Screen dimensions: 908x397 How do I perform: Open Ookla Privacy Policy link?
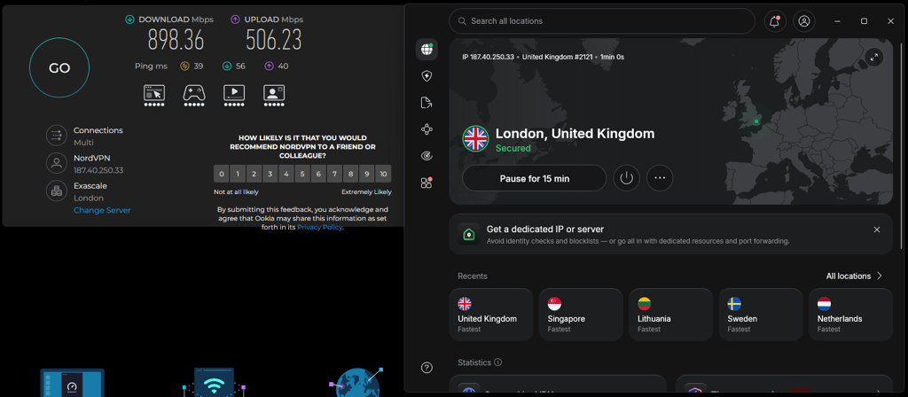click(319, 228)
